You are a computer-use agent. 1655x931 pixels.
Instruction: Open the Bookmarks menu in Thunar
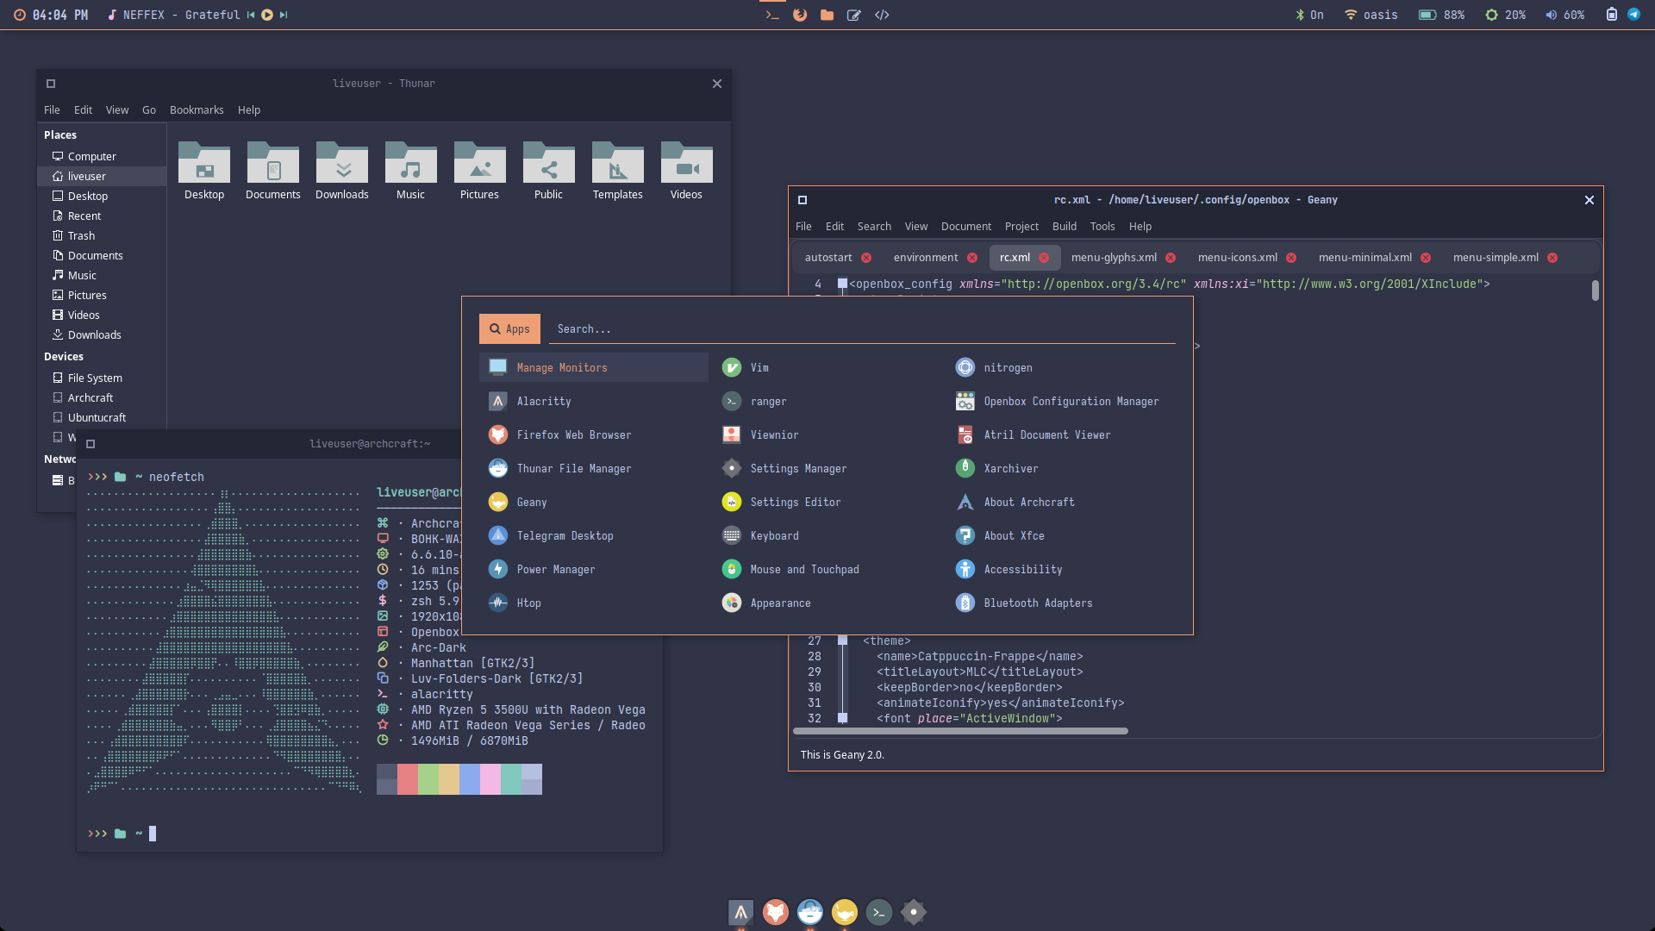(197, 110)
